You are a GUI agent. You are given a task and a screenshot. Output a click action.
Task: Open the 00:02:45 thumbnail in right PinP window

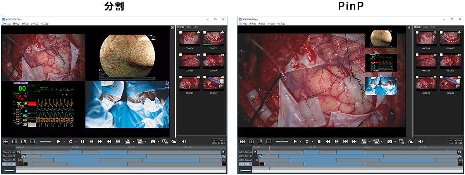449,83
